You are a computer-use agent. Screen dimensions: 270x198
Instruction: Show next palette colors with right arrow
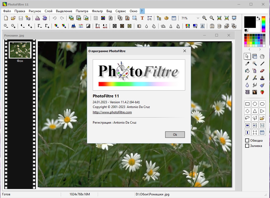coord(260,49)
